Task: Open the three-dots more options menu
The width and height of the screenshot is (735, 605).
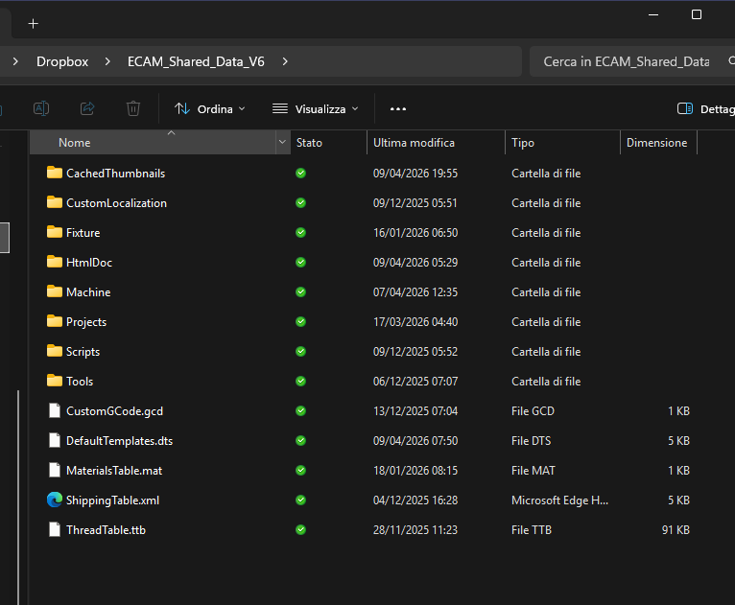Action: click(398, 109)
